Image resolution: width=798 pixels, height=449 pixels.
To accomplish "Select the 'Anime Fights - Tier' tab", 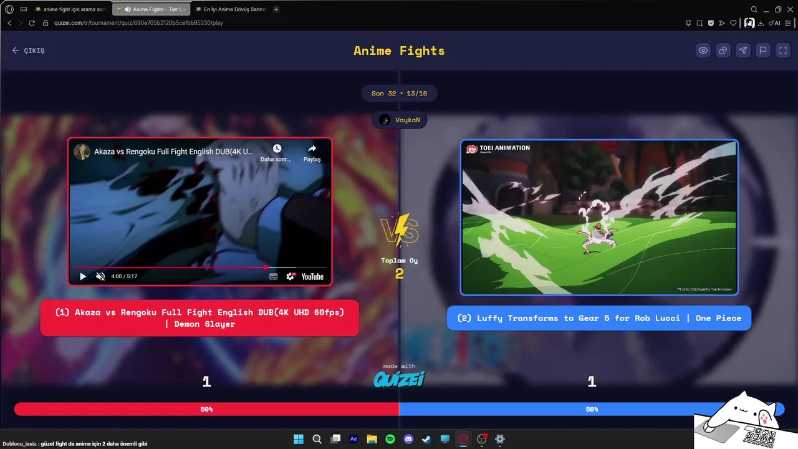I will click(151, 9).
